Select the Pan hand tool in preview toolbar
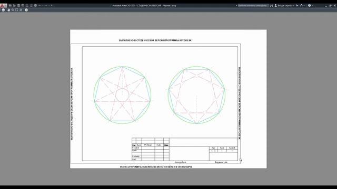 (8, 10)
